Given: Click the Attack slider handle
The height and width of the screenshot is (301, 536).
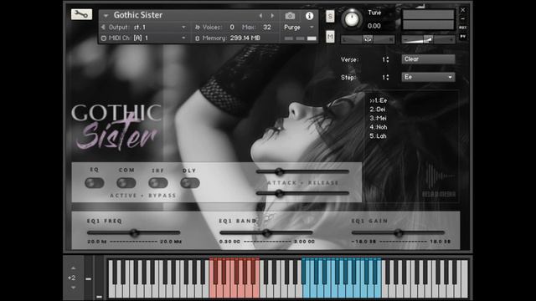Looking at the screenshot, I should (279, 171).
